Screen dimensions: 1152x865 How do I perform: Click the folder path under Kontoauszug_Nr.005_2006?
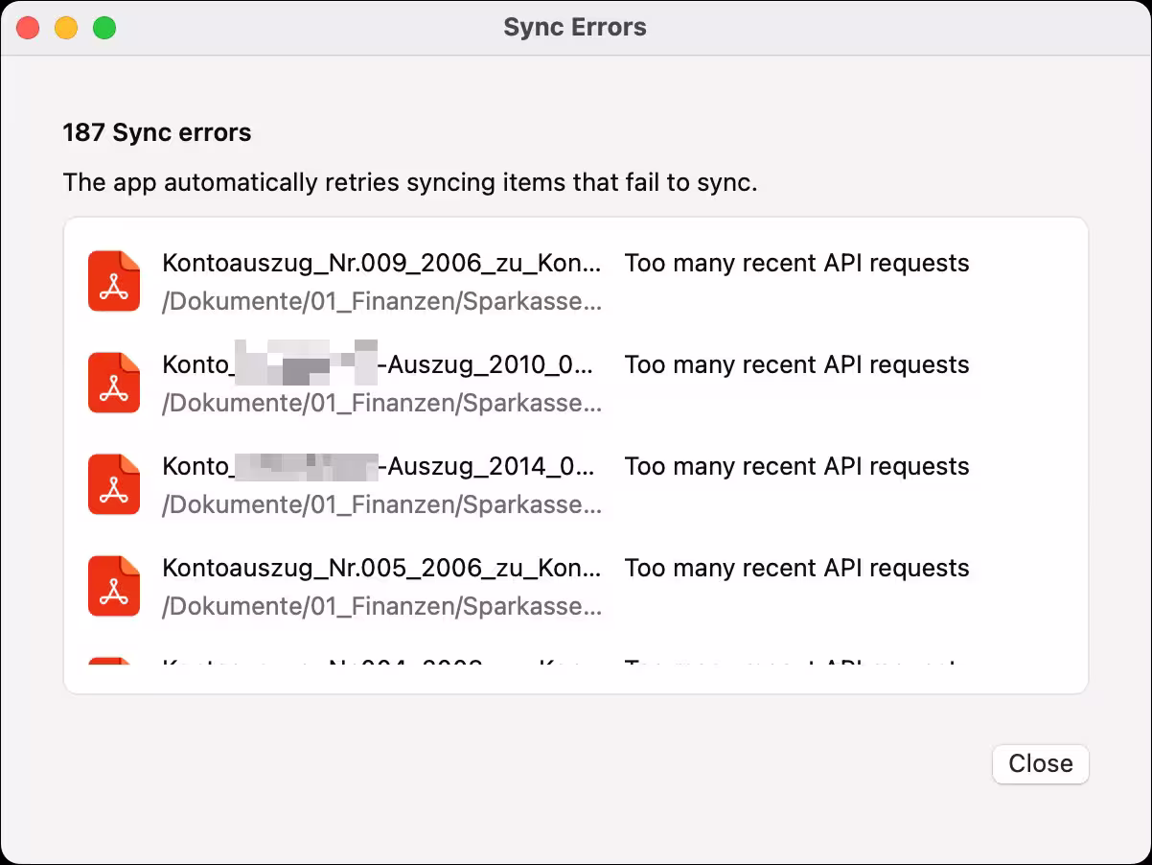coord(382,607)
